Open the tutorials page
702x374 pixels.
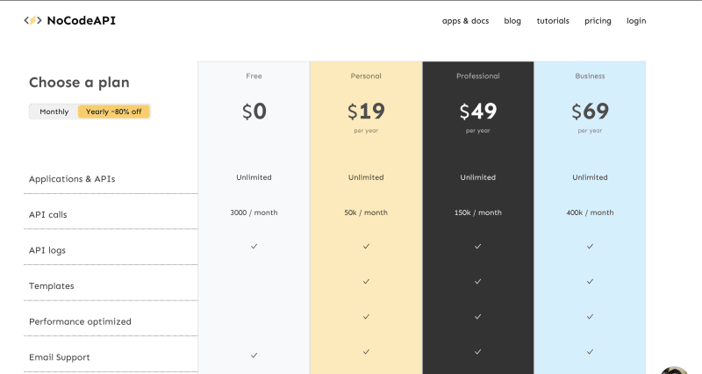[x=553, y=21]
